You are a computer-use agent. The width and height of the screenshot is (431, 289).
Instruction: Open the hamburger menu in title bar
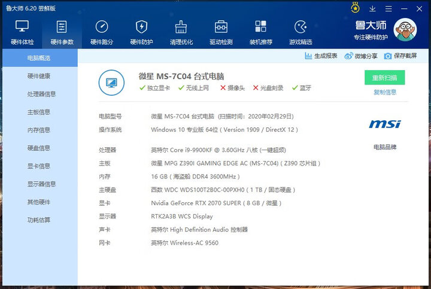click(388, 9)
